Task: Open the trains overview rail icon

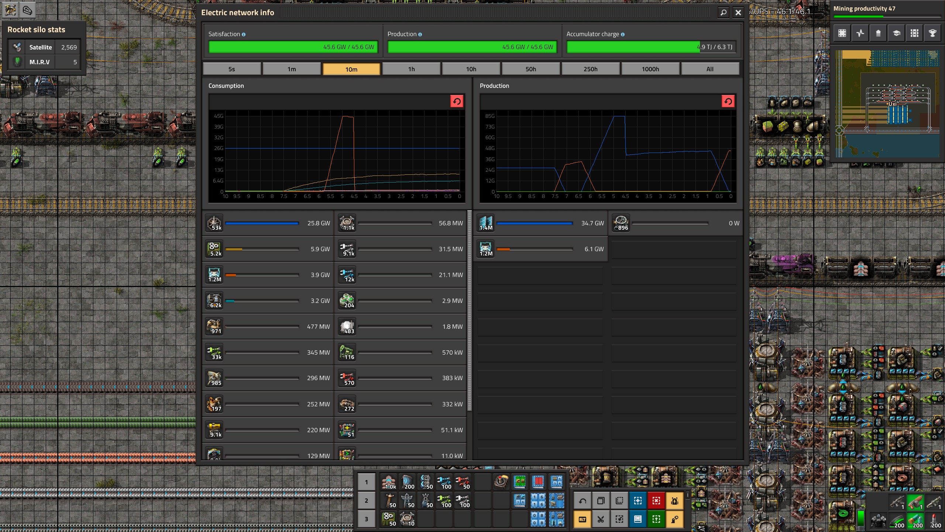Action: point(914,33)
